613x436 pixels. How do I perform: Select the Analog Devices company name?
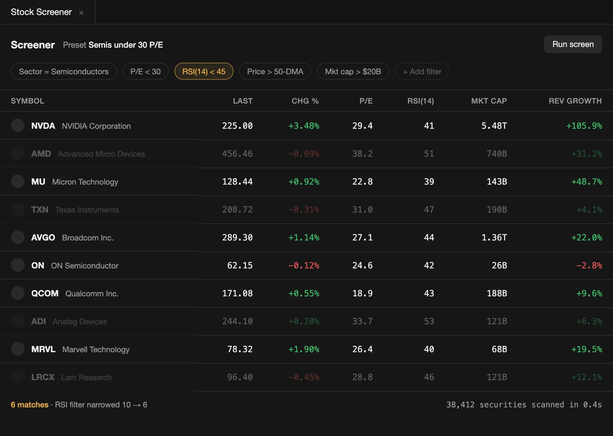point(80,322)
